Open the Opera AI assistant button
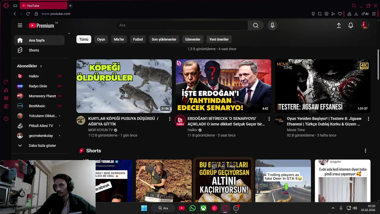Screen dimensions: 380x214 tap(365, 14)
